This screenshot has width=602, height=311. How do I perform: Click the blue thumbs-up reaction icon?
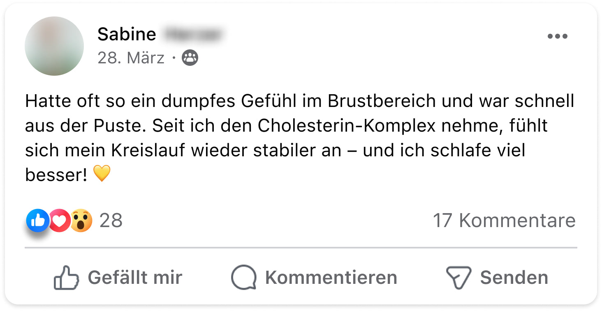(38, 220)
